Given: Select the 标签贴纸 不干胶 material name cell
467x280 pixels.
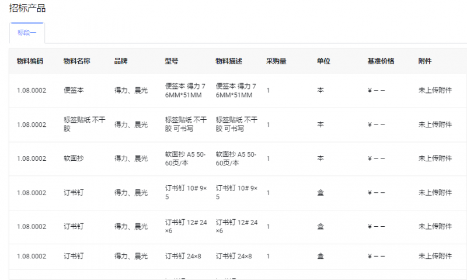Looking at the screenshot, I should coord(85,125).
